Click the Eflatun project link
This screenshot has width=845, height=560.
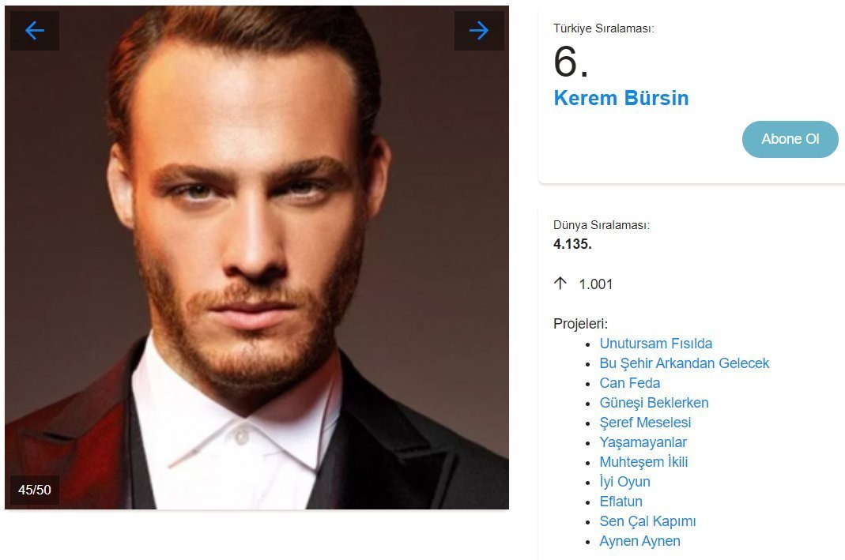621,502
